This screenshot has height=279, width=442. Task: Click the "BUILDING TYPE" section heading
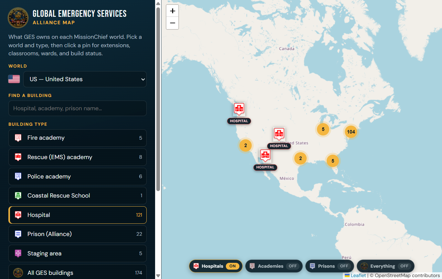coord(28,124)
